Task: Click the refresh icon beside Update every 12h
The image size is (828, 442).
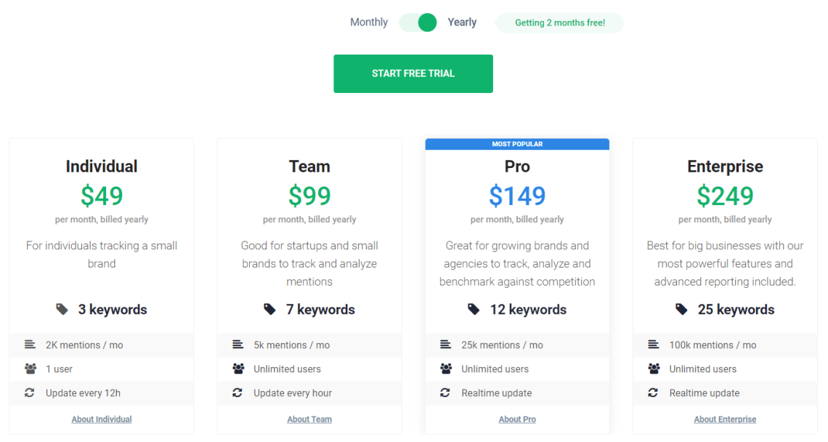Action: 30,393
